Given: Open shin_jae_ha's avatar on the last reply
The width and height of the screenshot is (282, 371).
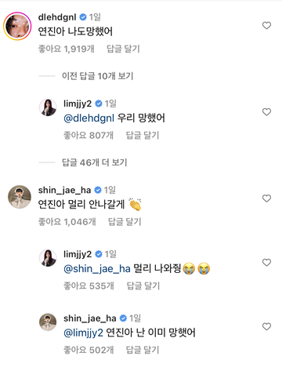Looking at the screenshot, I should (48, 322).
